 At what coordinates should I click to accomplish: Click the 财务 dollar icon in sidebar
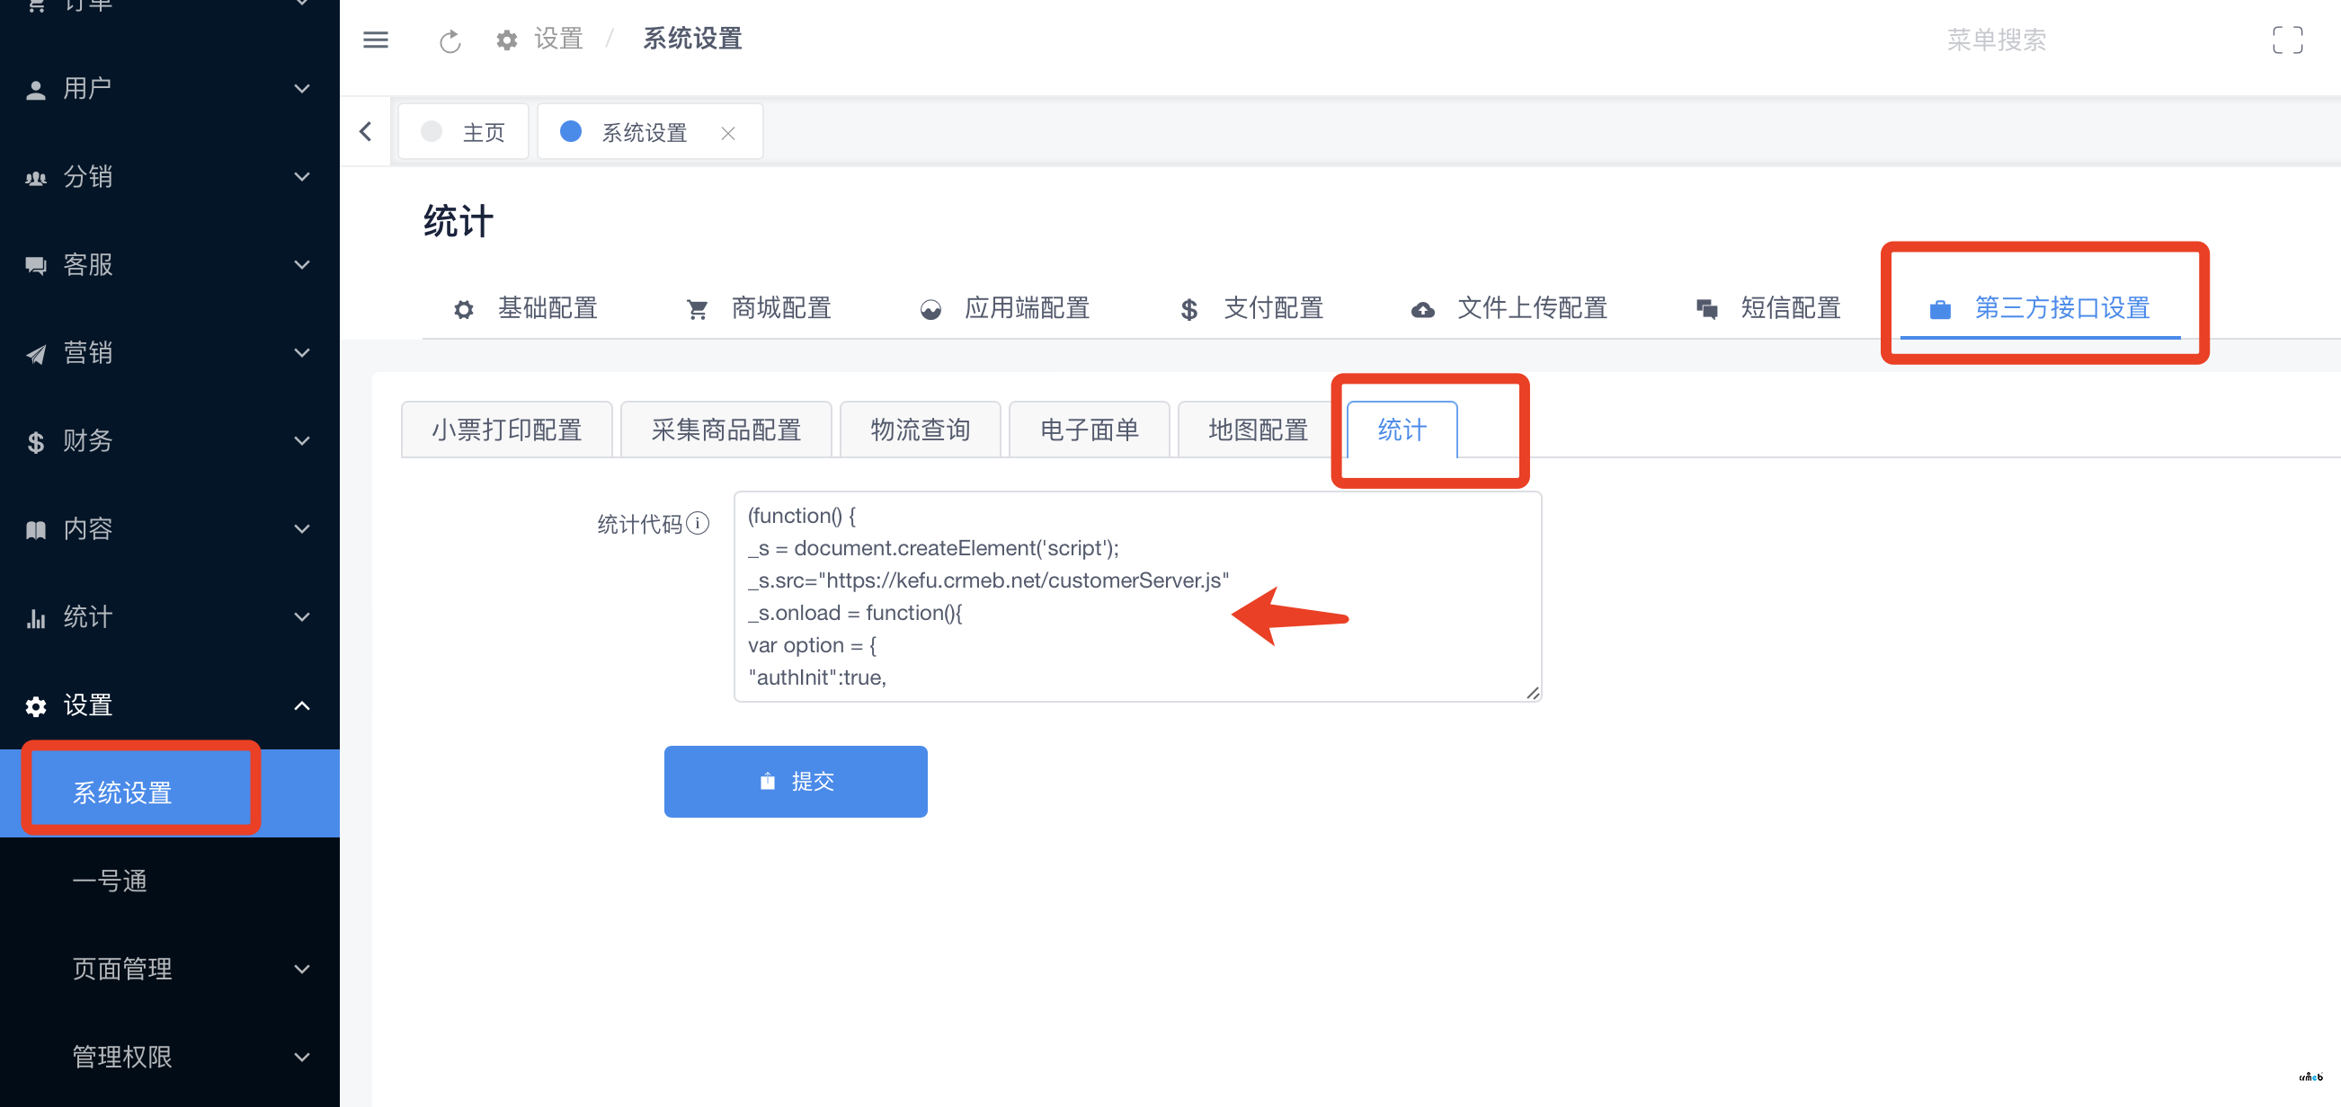(x=35, y=441)
